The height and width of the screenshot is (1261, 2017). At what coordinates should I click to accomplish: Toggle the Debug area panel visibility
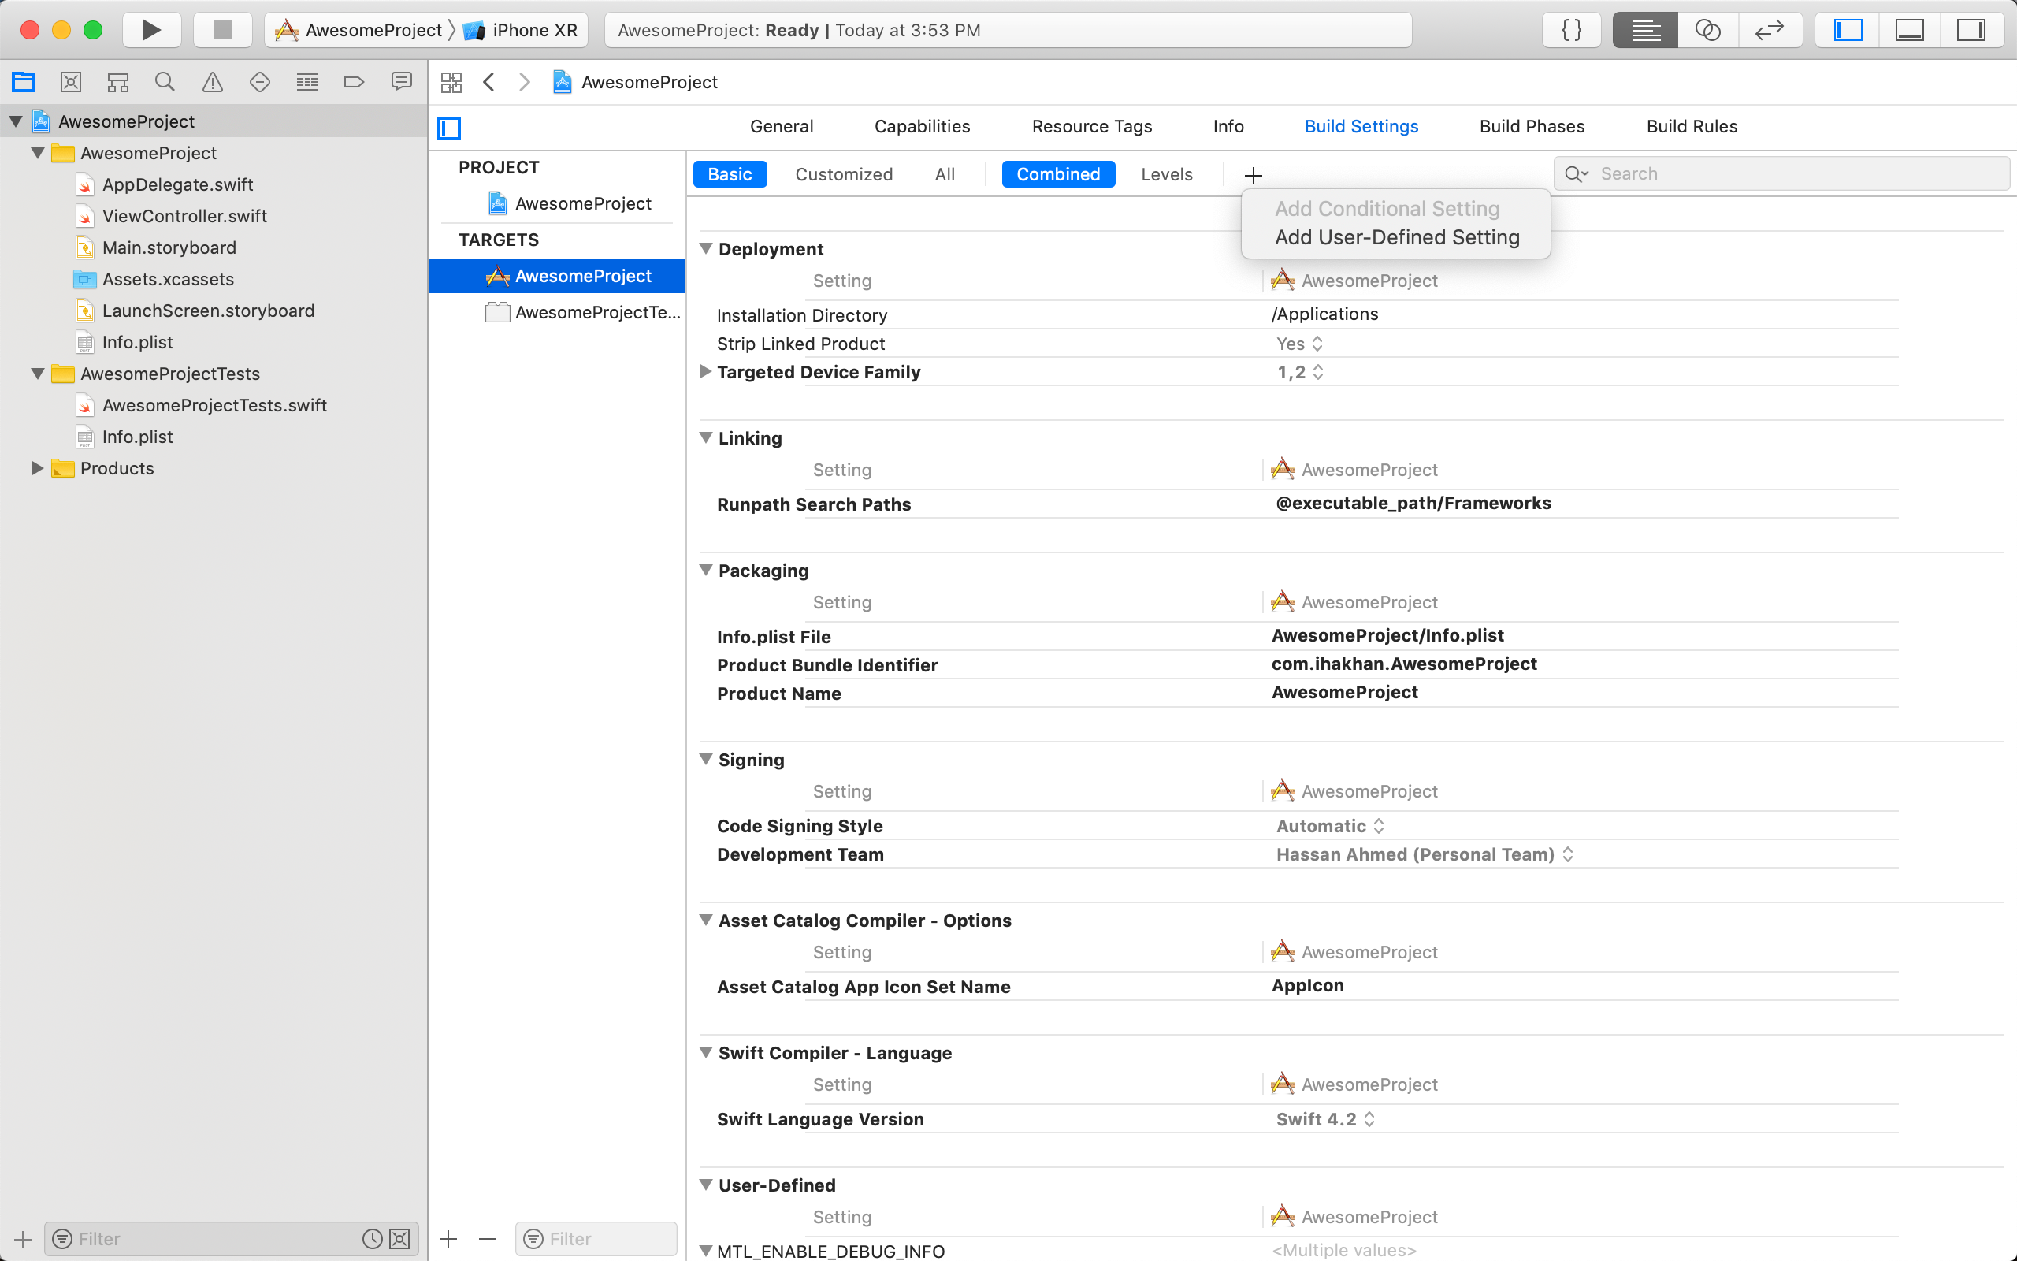[x=1910, y=30]
